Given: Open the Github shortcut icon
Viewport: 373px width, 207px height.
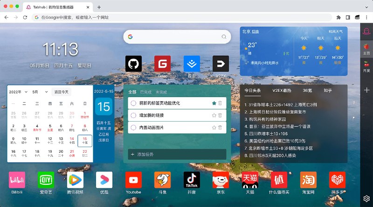Looking at the screenshot, I should 133,64.
